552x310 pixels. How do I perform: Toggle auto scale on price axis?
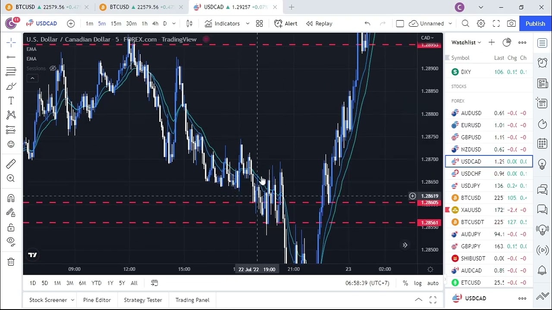(433, 283)
